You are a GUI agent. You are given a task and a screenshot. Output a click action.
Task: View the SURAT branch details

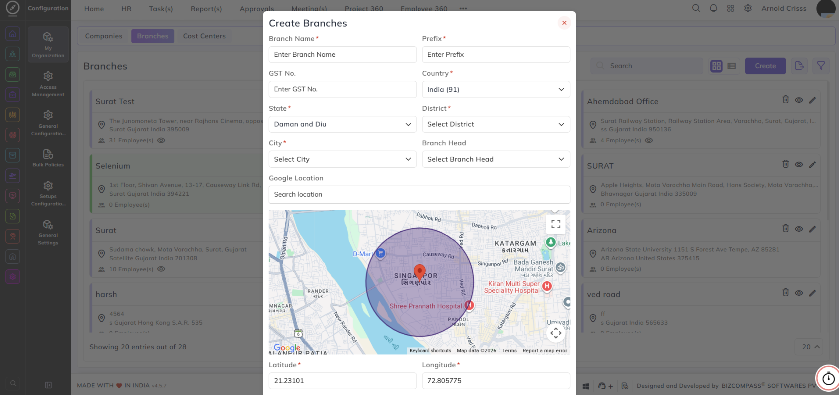tap(799, 165)
